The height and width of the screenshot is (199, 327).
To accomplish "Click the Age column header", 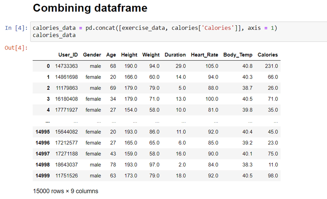I will (111, 55).
